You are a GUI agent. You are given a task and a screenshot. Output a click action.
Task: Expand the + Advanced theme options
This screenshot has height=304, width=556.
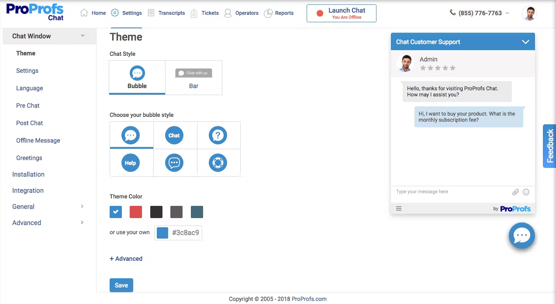[x=126, y=259]
